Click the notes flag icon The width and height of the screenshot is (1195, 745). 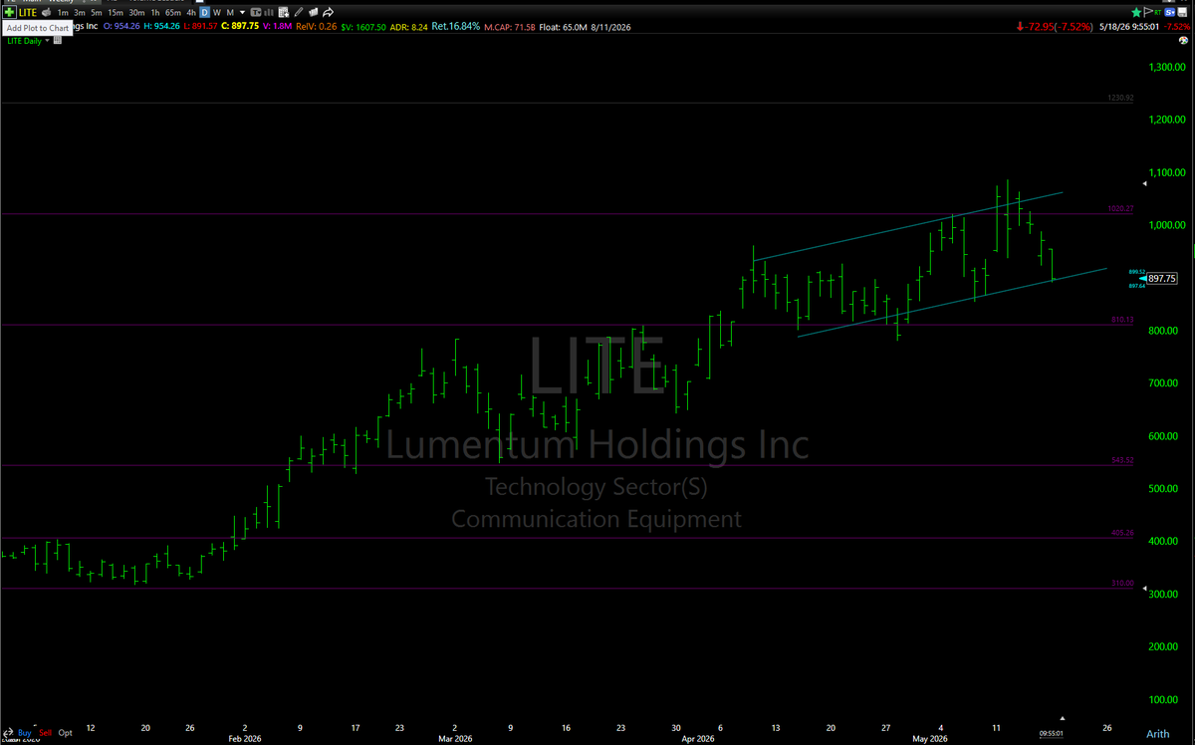[x=313, y=13]
